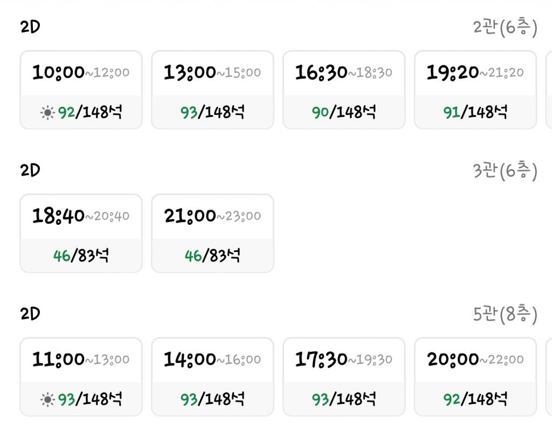
Task: Click seat count 90/148석
Action: pos(344,112)
